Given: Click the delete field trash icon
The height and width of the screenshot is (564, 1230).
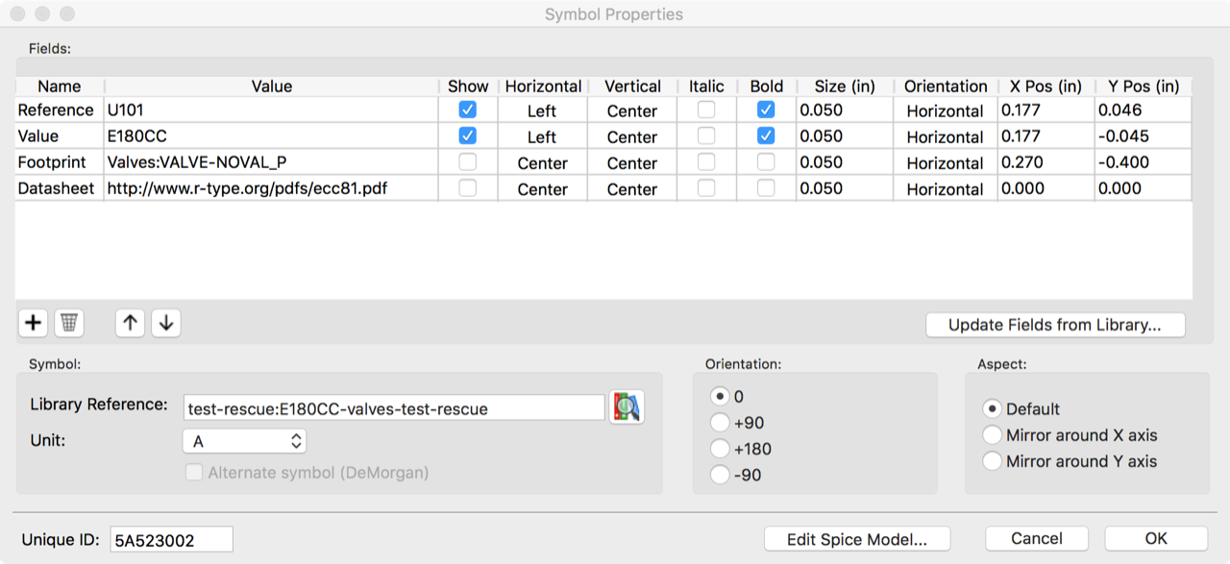Looking at the screenshot, I should pyautogui.click(x=69, y=323).
